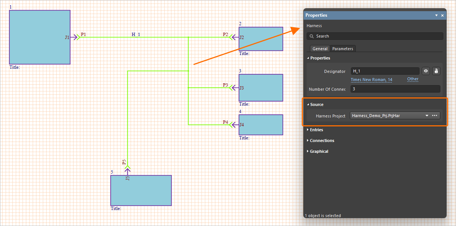Switch to the General tab
Viewport: 456px width, 226px height.
[x=320, y=49]
